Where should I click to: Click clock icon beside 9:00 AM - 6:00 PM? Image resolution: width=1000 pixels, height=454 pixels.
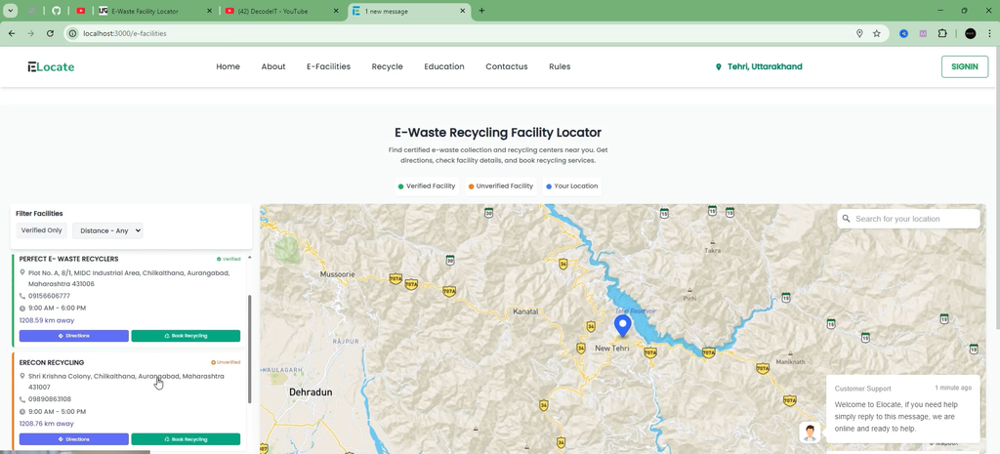pos(22,308)
